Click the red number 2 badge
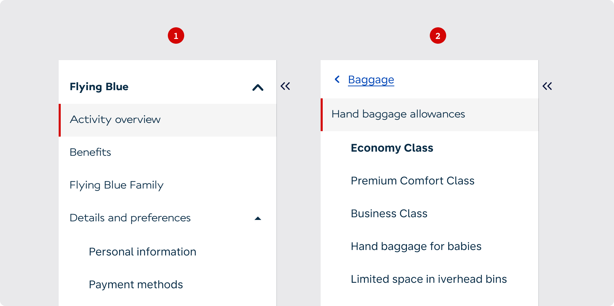614x306 pixels. point(438,36)
